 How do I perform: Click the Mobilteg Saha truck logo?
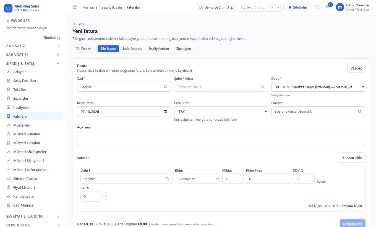8,8
